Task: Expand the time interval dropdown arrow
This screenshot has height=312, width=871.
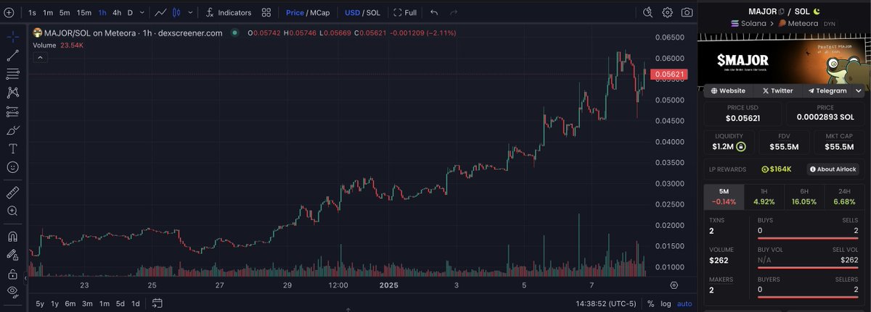Action: pyautogui.click(x=142, y=12)
